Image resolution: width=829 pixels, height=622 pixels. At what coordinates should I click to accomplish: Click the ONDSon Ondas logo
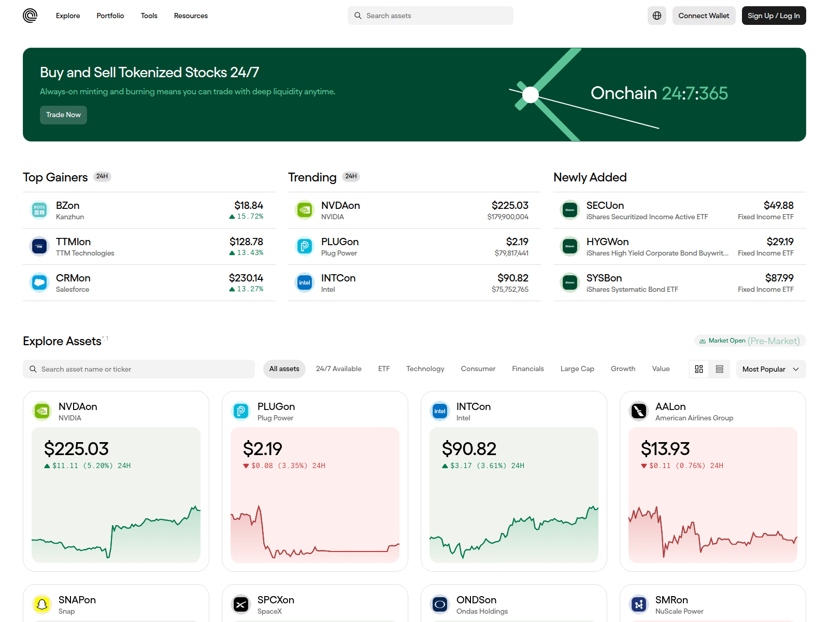coord(440,605)
